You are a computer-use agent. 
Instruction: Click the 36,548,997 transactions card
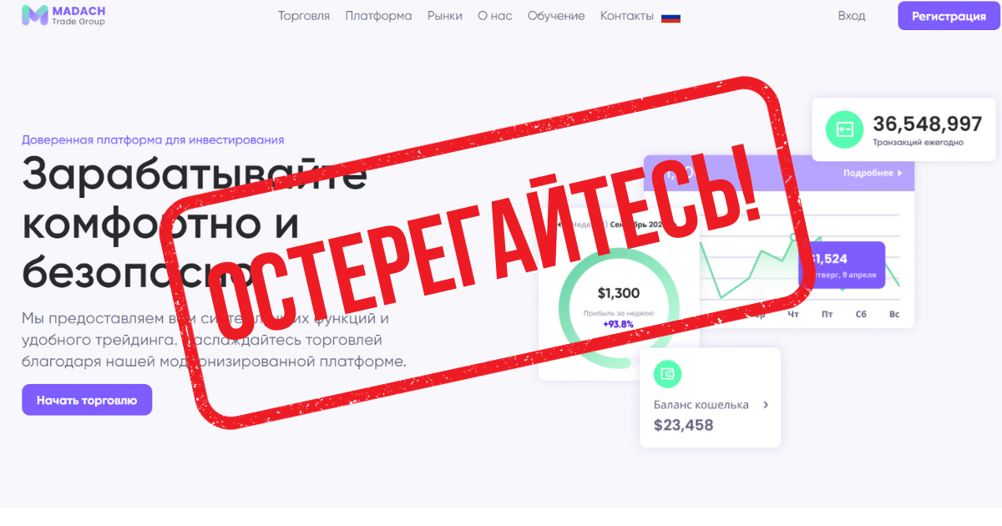tap(904, 129)
